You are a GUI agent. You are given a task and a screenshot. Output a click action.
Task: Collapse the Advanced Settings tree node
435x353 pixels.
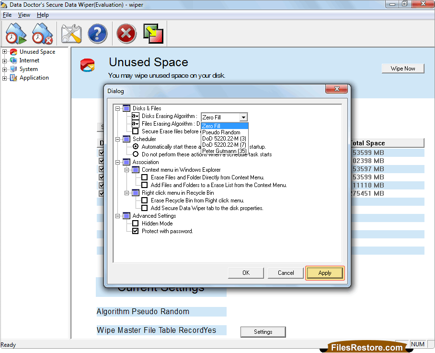point(118,216)
